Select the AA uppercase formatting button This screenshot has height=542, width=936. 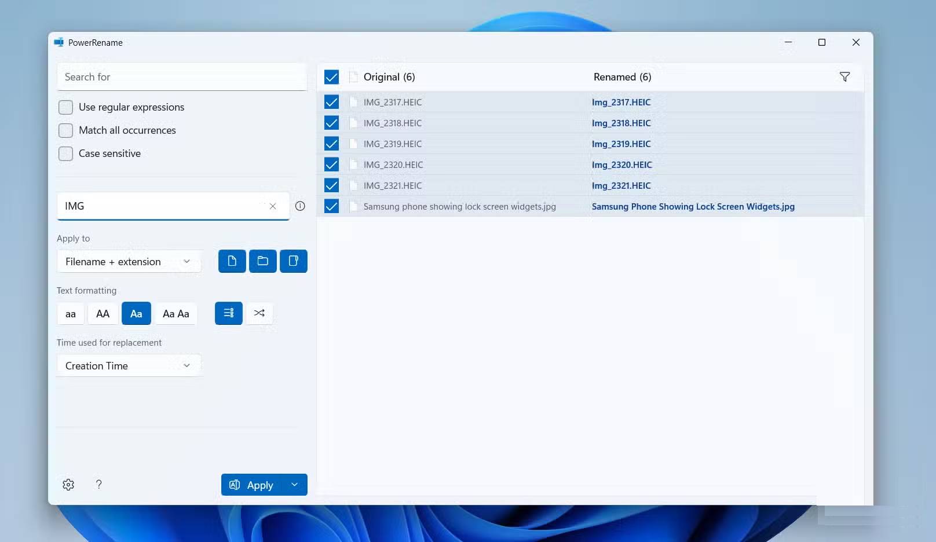103,314
